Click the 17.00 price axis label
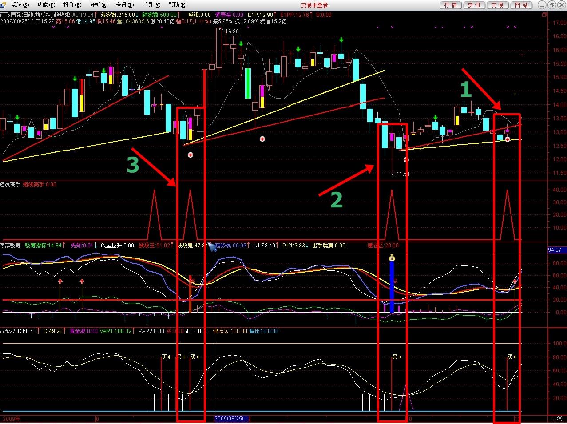Image resolution: width=567 pixels, height=424 pixels. point(560,23)
